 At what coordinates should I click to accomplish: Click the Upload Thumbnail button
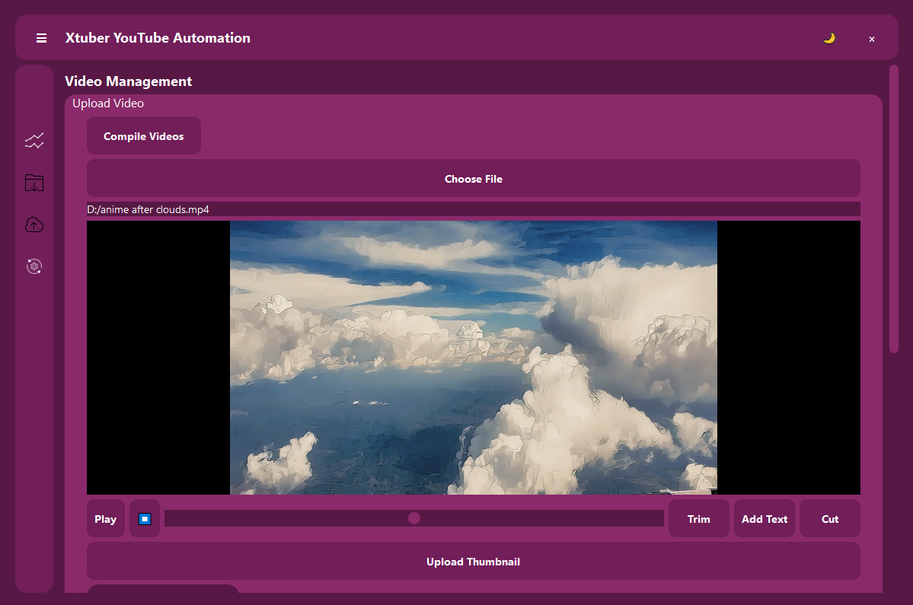[473, 562]
